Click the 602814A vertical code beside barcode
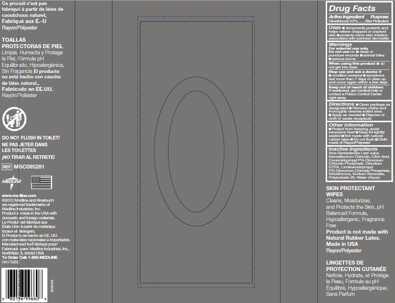Viewport: 395px width, 303px height. tap(52, 285)
